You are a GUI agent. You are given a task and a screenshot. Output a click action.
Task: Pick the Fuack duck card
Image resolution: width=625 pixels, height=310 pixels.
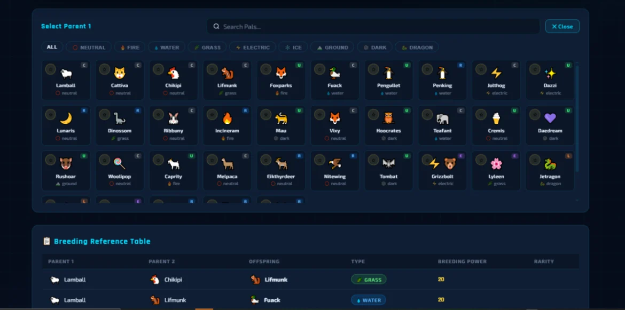[x=335, y=80]
